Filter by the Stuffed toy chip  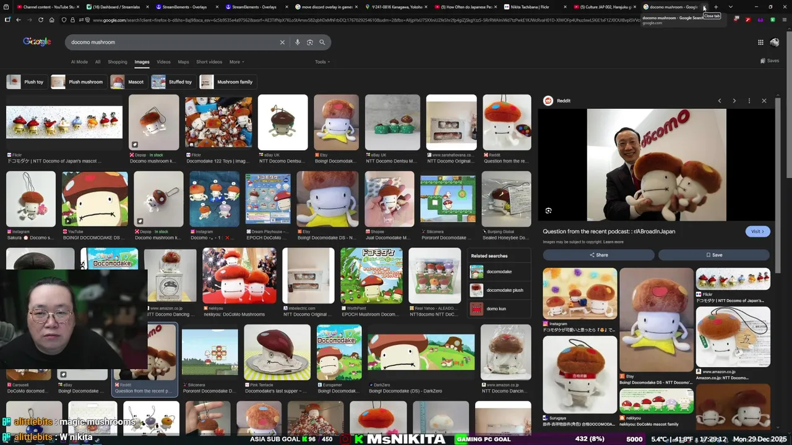pyautogui.click(x=173, y=82)
